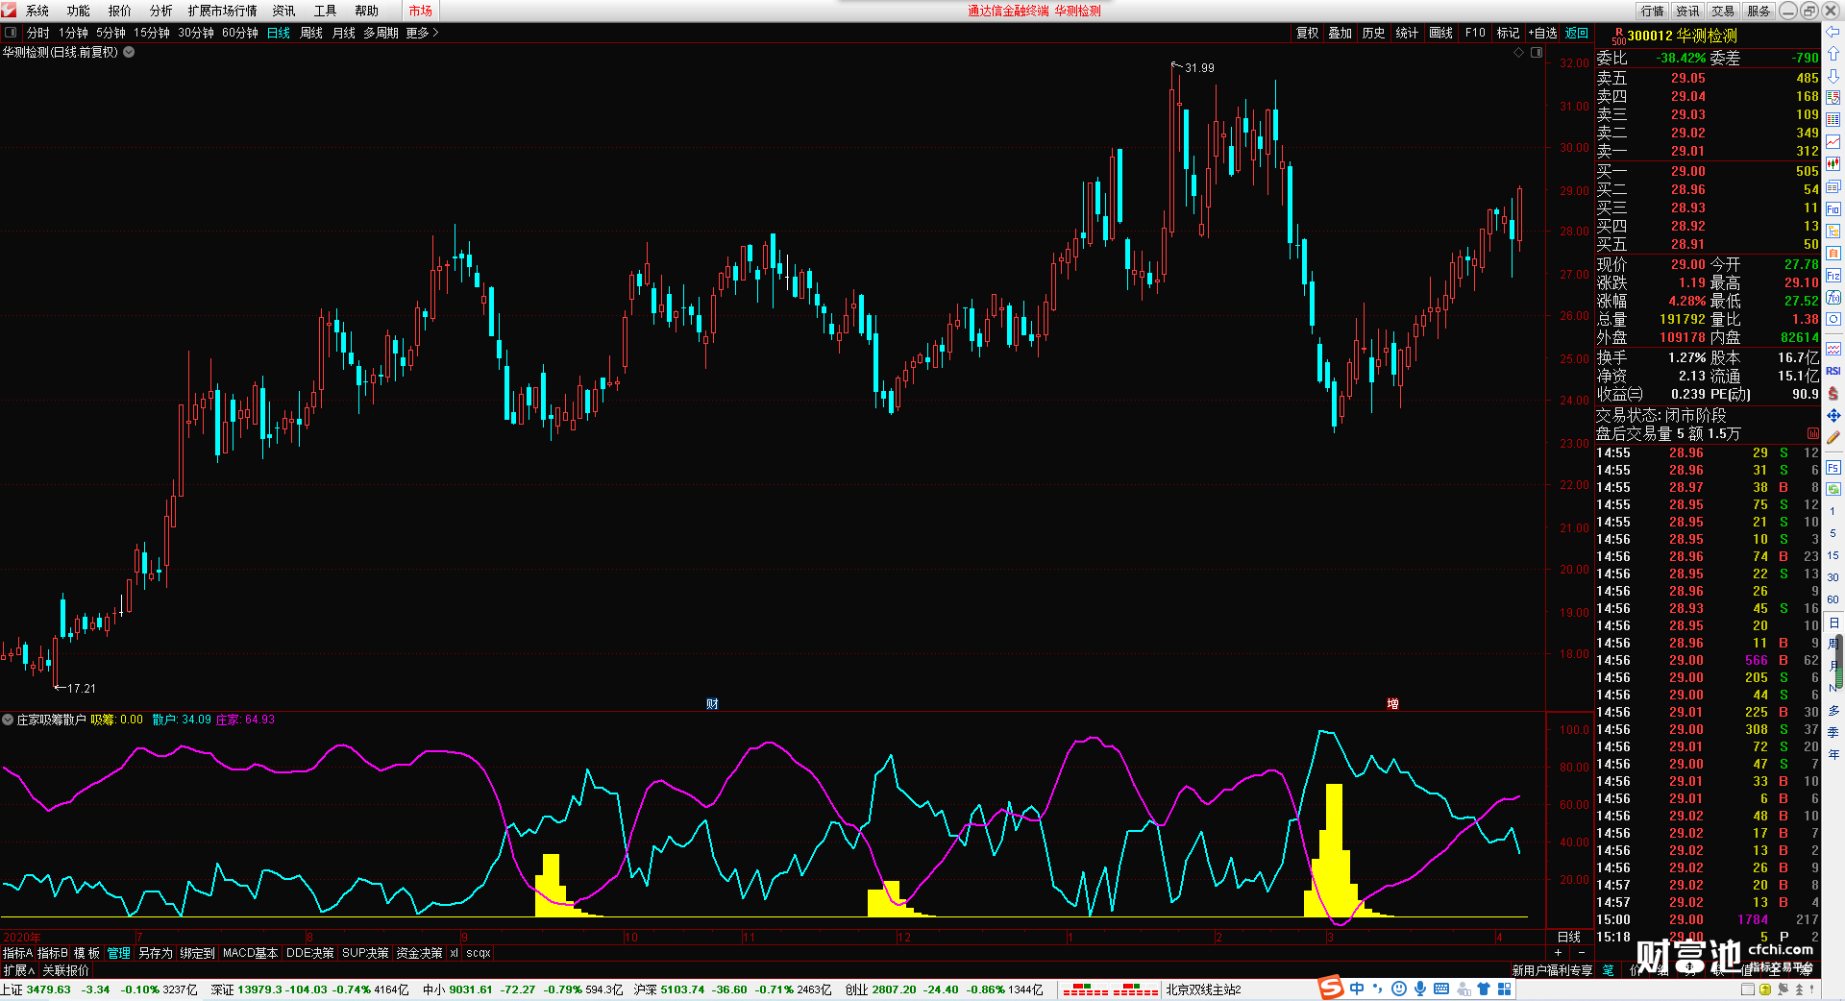
Task: Click the 交易 trade button
Action: coord(1723,11)
